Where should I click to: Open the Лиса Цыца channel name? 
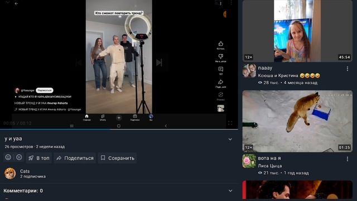270,166
